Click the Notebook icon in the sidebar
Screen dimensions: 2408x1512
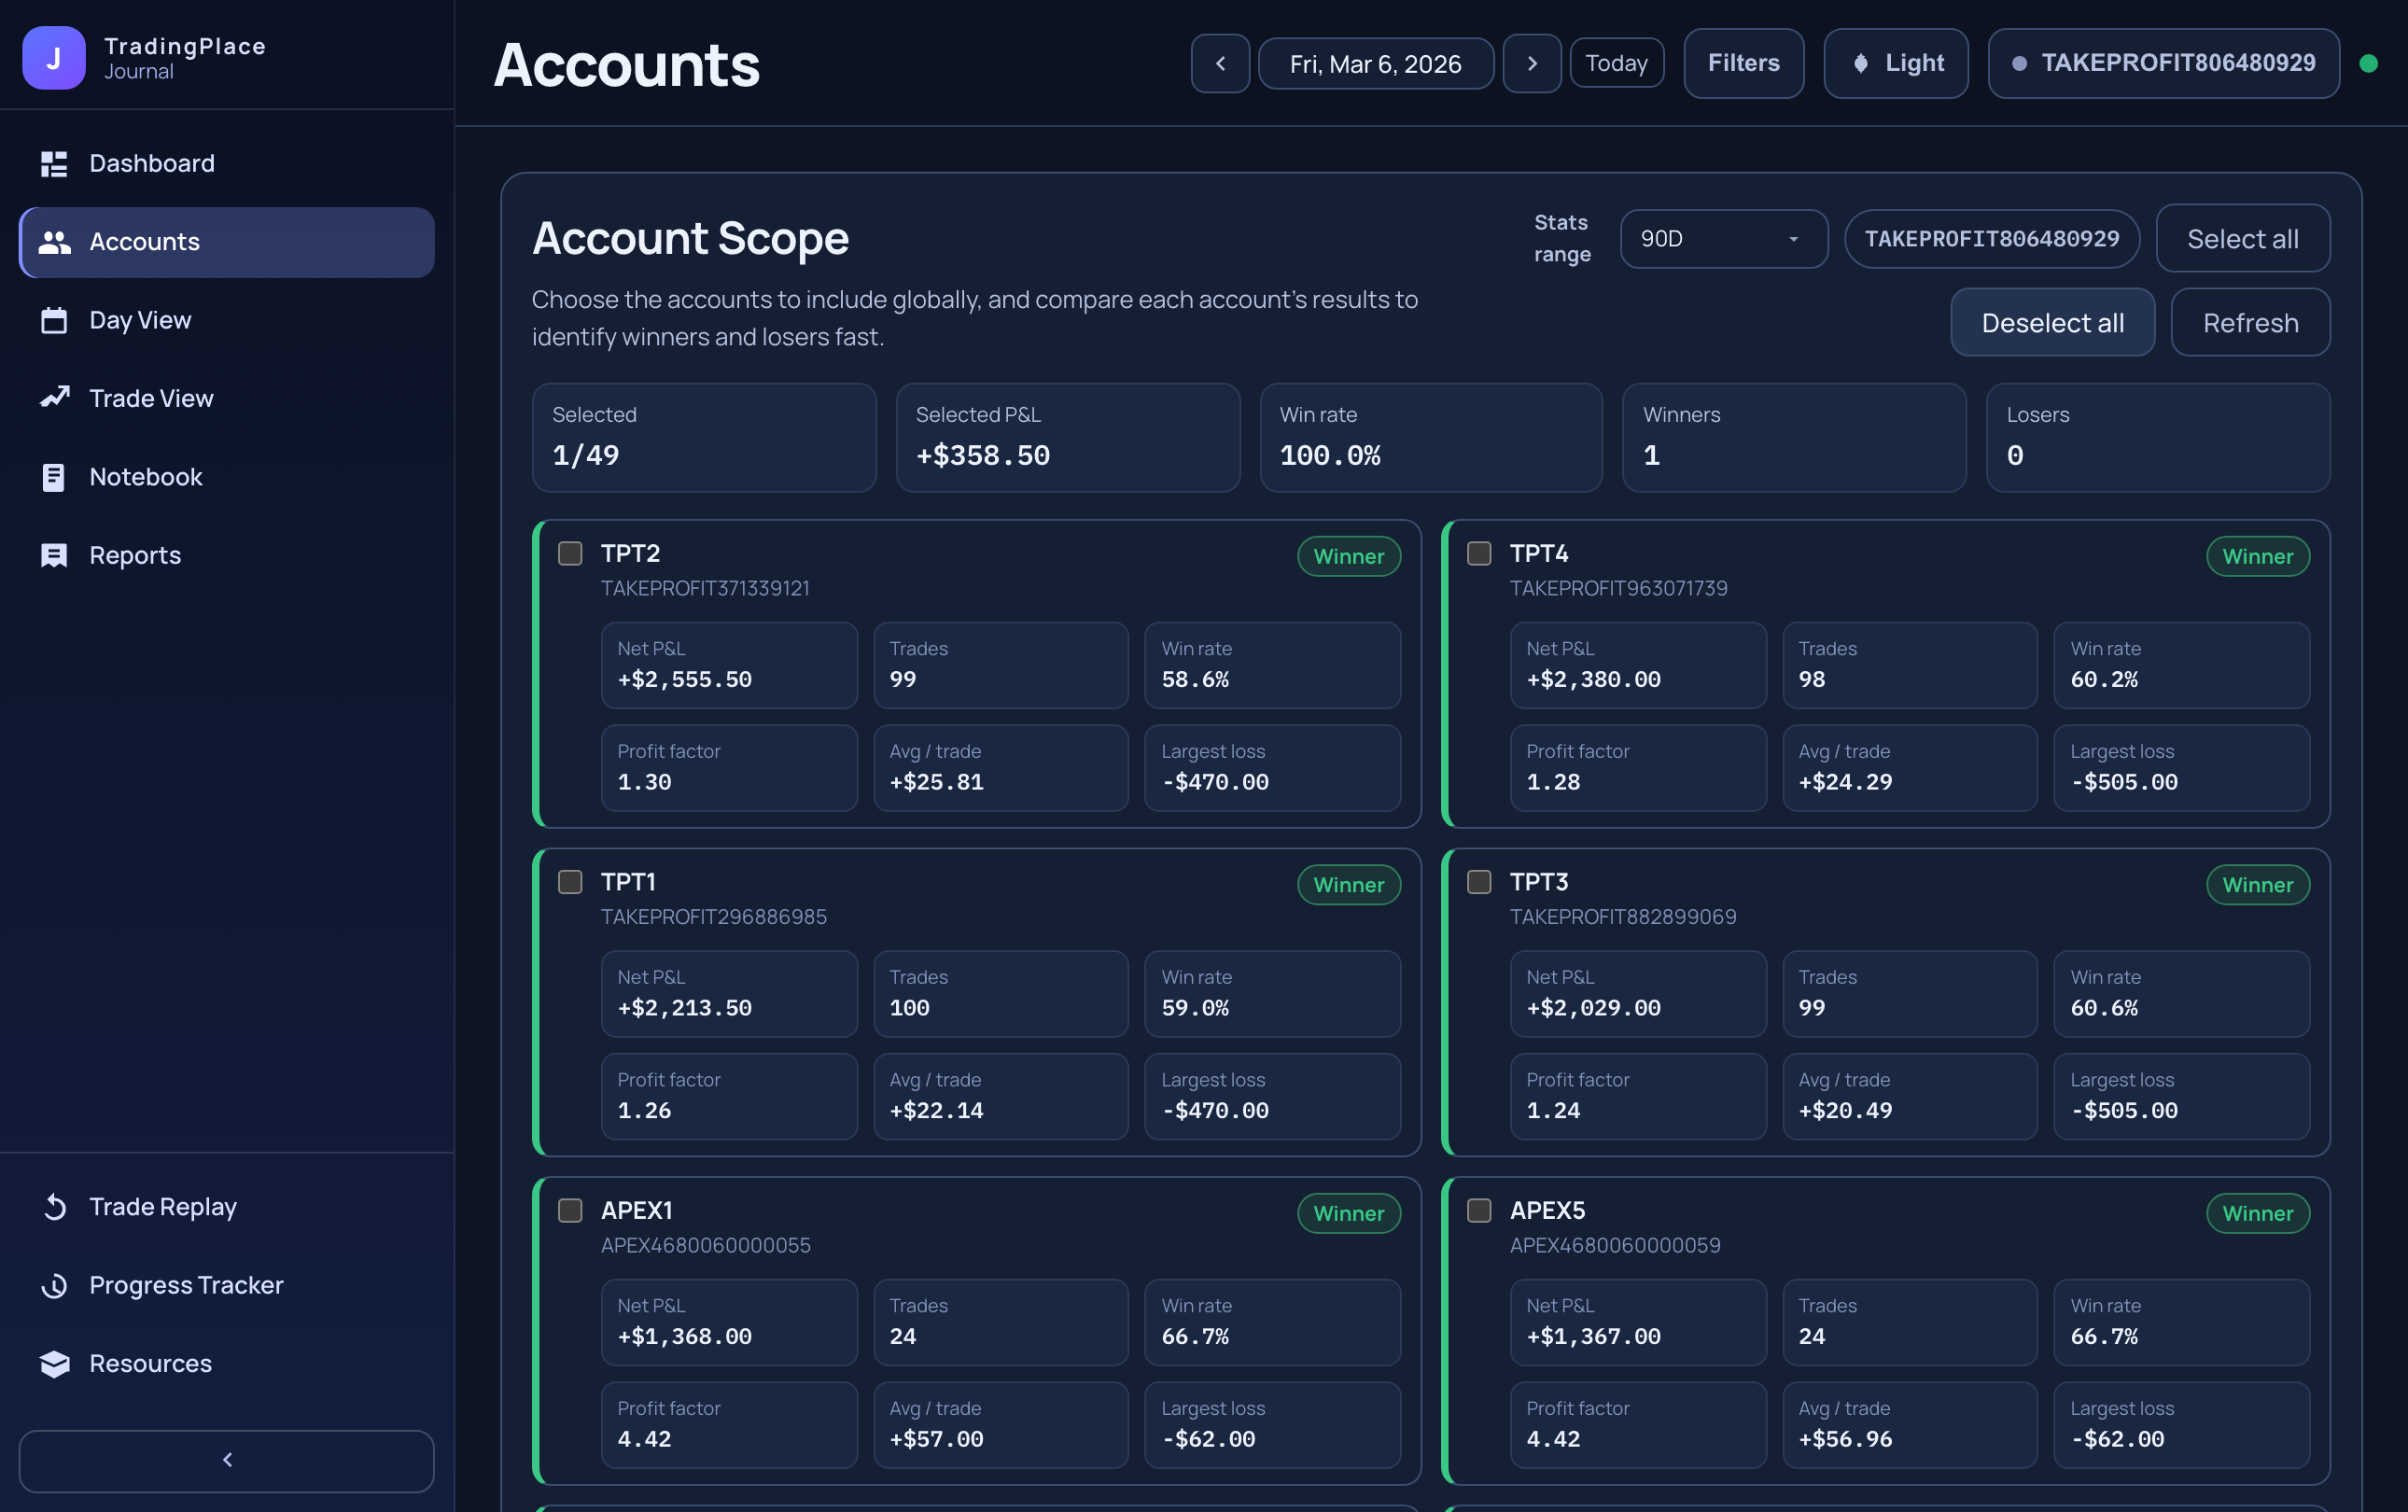click(54, 477)
